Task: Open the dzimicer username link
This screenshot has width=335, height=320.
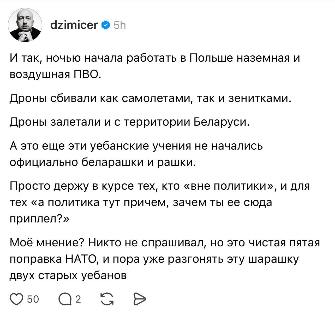Action: pos(74,25)
